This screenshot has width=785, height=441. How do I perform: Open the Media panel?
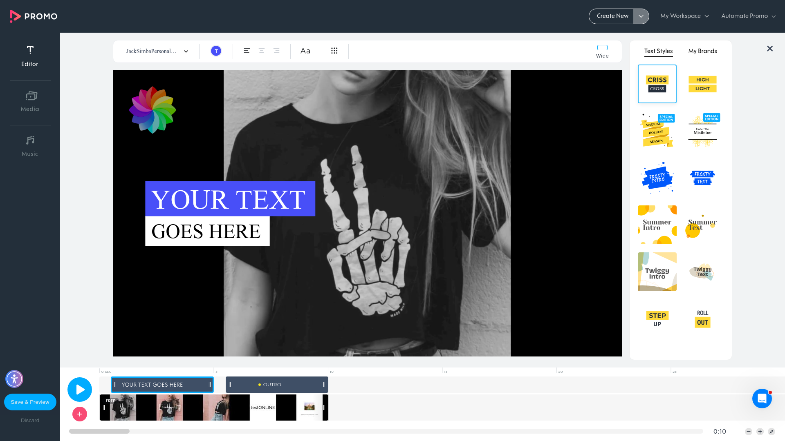[30, 101]
